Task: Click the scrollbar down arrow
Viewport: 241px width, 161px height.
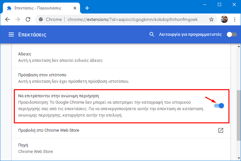Action: [x=239, y=158]
